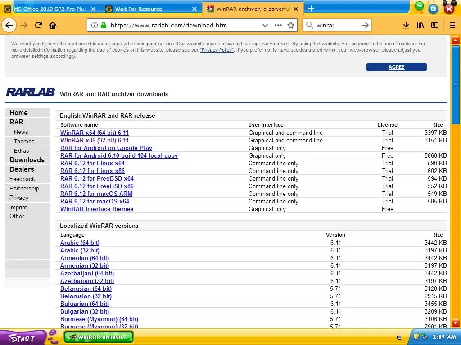
Task: Open Extras in the sidebar
Action: (x=22, y=151)
